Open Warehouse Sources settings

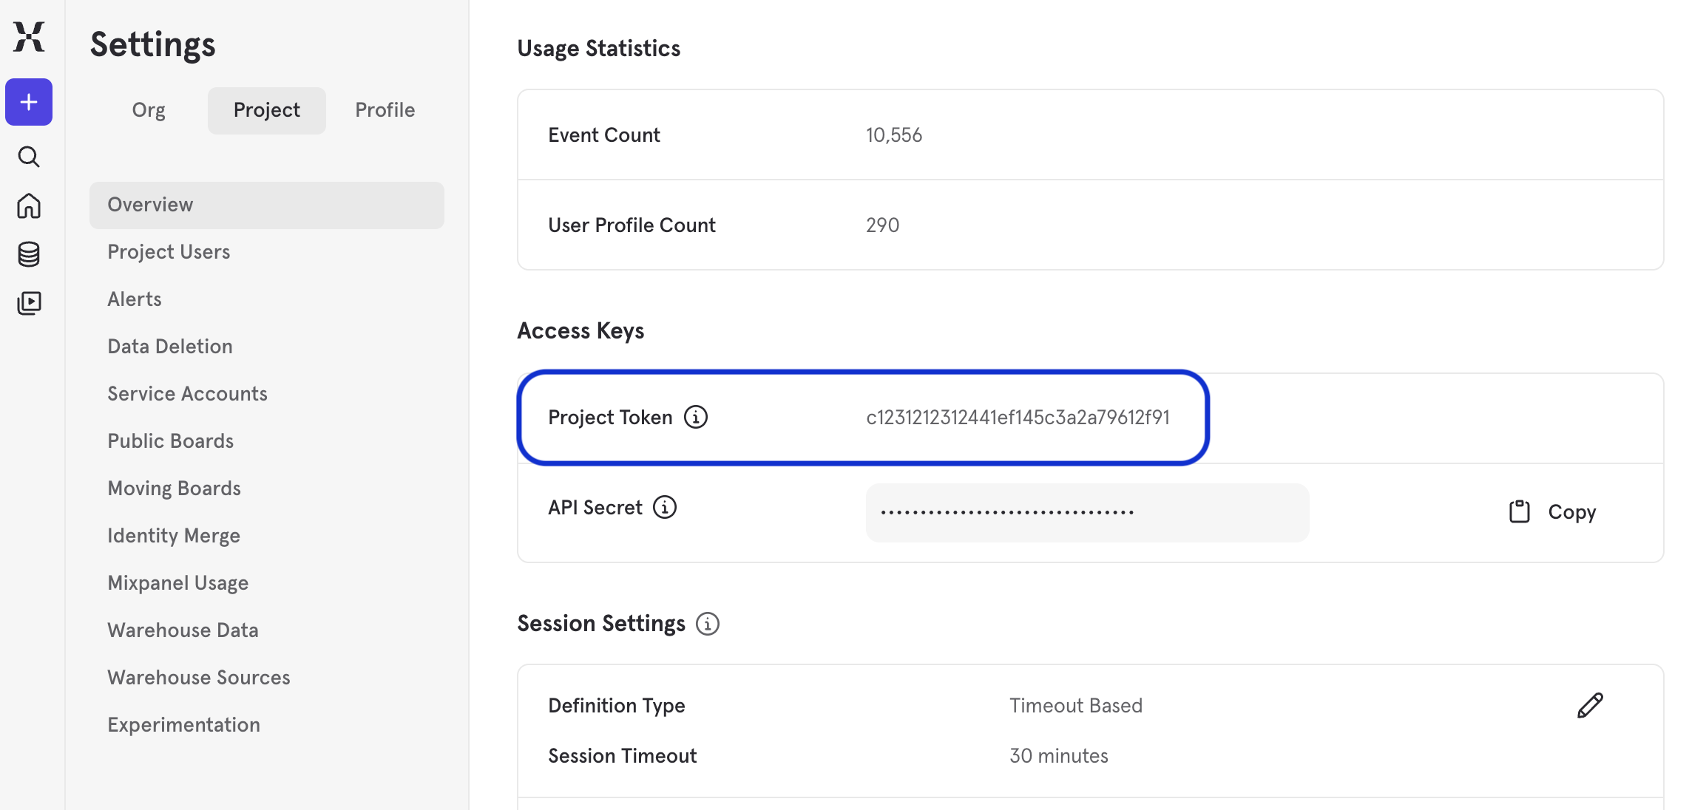[199, 678]
